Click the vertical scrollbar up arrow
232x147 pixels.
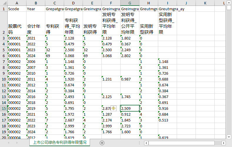click(x=229, y=3)
